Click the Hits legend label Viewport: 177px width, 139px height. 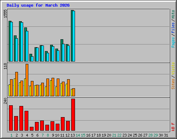tap(173, 14)
